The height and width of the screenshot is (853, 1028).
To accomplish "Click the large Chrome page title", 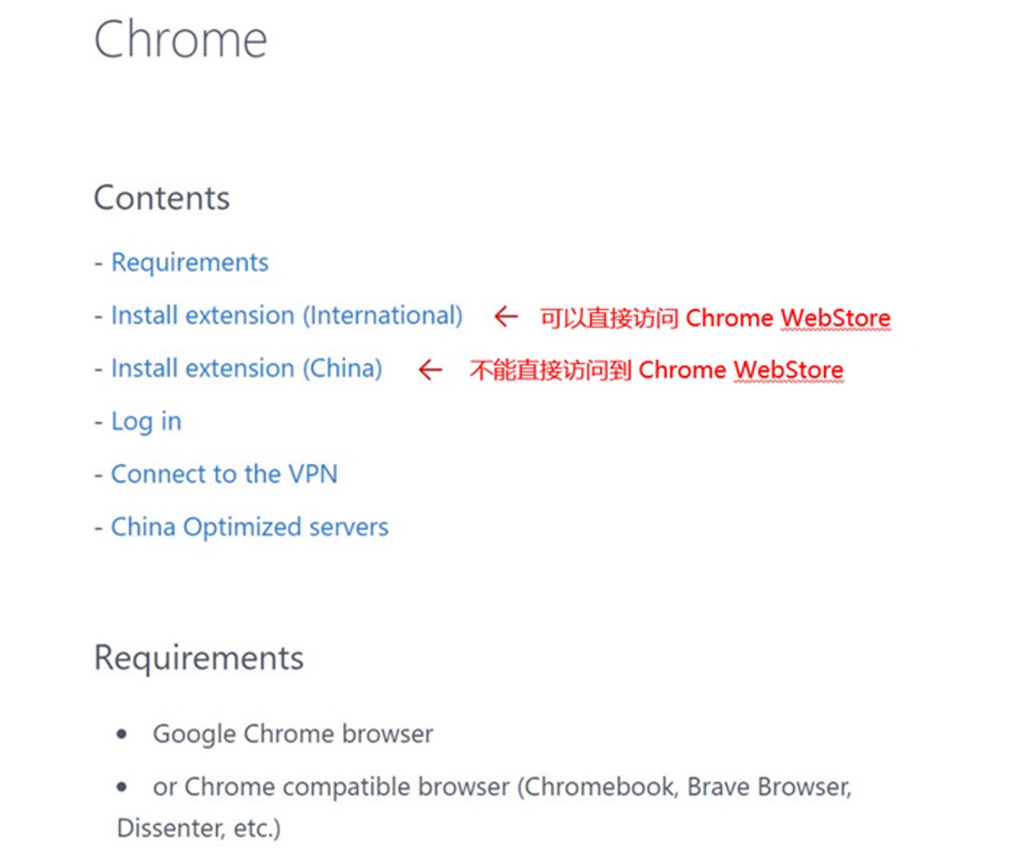I will click(x=180, y=39).
